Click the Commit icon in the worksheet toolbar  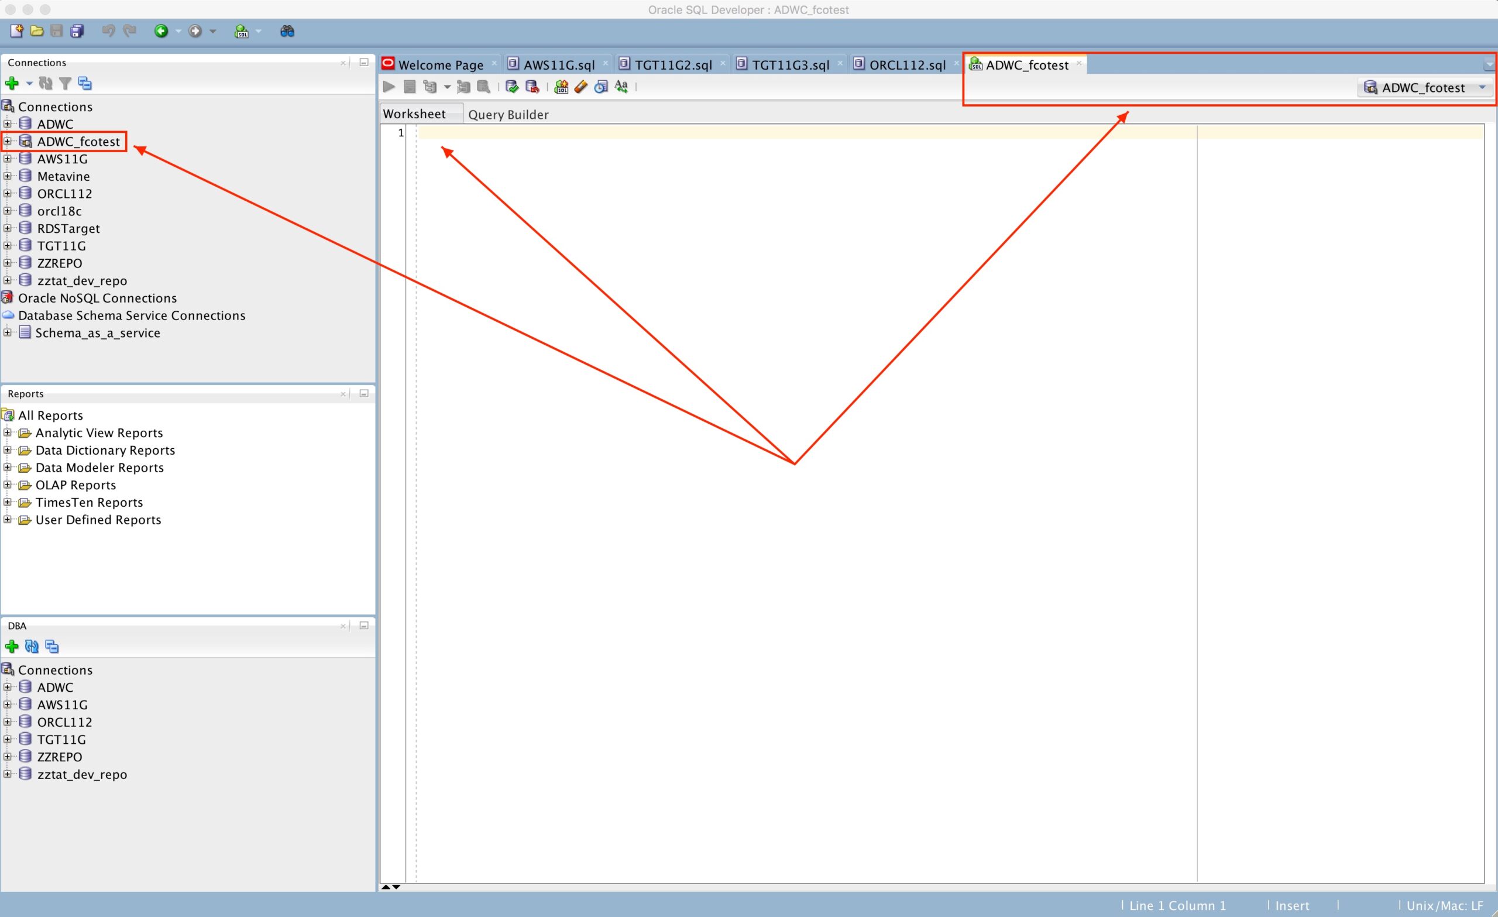click(512, 87)
